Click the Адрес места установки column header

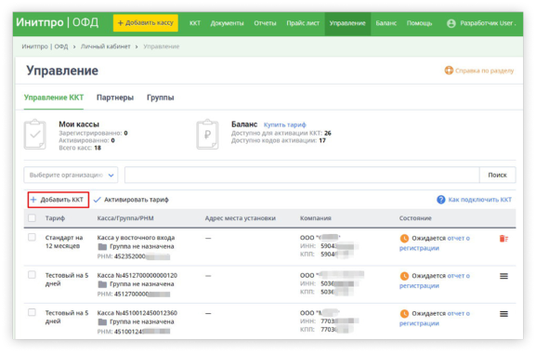coord(241,218)
